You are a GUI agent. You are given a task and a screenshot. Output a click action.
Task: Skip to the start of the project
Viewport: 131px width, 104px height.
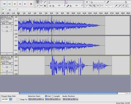pos(20,4)
